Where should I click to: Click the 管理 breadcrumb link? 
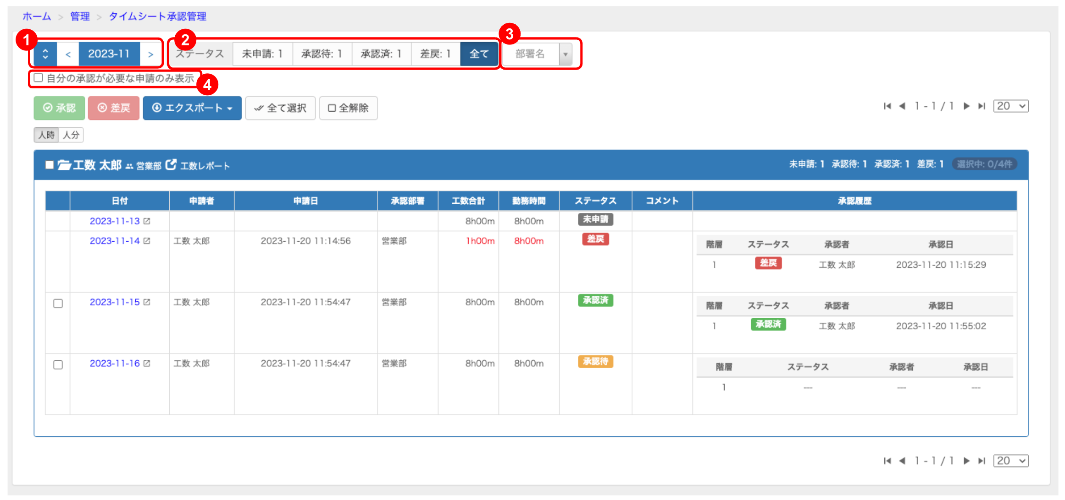coord(80,16)
